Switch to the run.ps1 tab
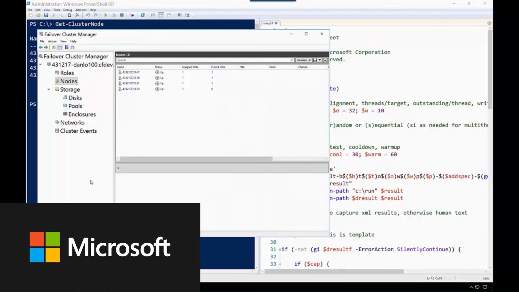The image size is (519, 292). [268, 23]
